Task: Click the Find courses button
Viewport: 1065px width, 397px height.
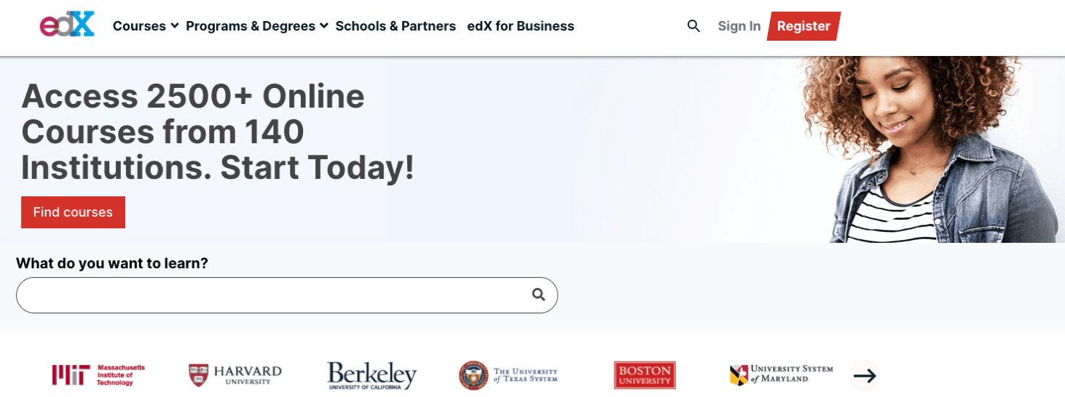Action: click(73, 212)
